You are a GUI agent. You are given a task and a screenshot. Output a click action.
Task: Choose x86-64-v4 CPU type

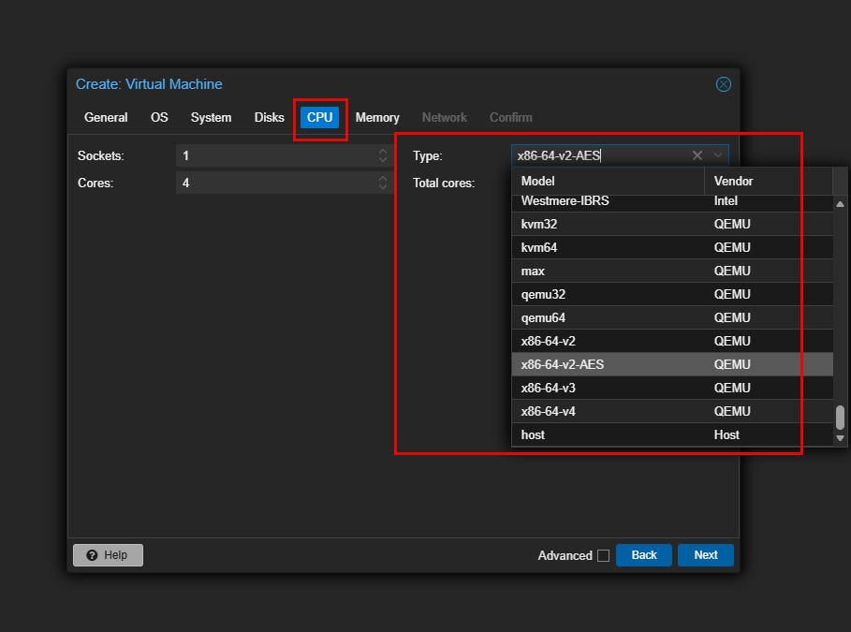672,410
